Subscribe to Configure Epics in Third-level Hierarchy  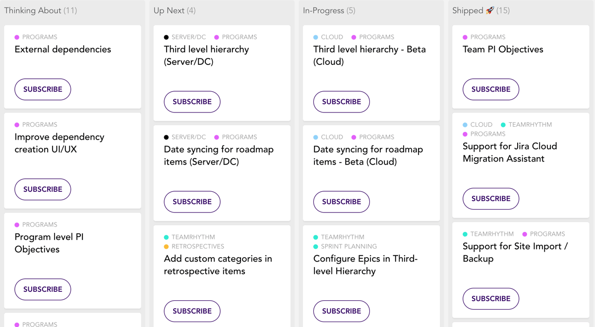pyautogui.click(x=341, y=311)
